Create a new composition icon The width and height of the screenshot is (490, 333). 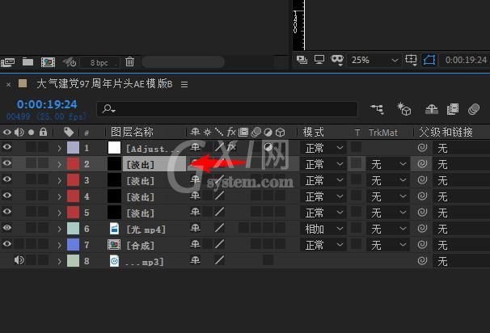tap(49, 62)
